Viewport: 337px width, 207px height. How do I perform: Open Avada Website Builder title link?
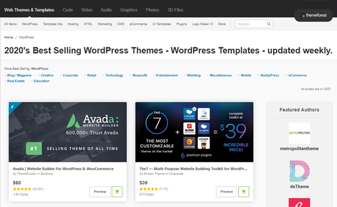pos(63,169)
